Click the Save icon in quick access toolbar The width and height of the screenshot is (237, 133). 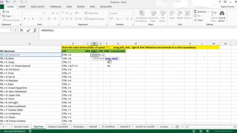tap(1, 2)
